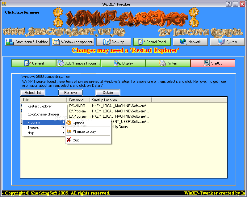The height and width of the screenshot is (197, 247).
Task: Sort by the Command column header
Action: click(x=78, y=100)
